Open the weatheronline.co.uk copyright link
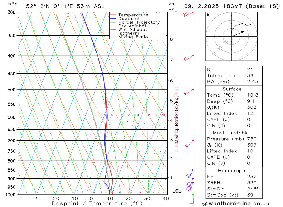Viewport: 283px width, 207px height. [236, 204]
